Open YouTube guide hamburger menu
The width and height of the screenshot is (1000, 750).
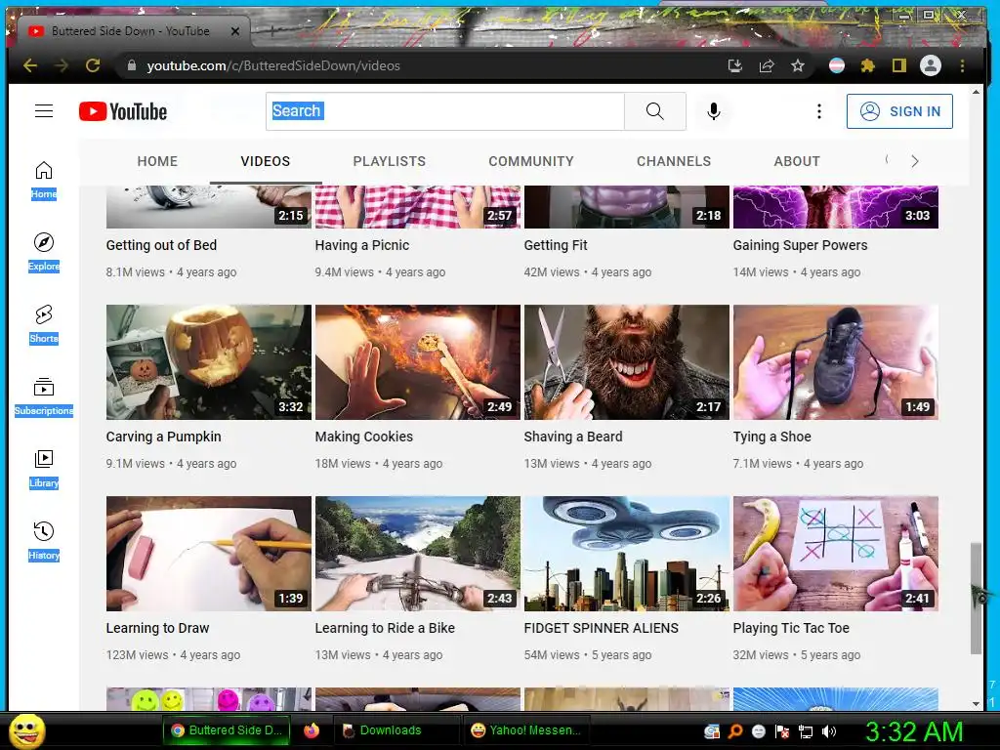tap(43, 111)
